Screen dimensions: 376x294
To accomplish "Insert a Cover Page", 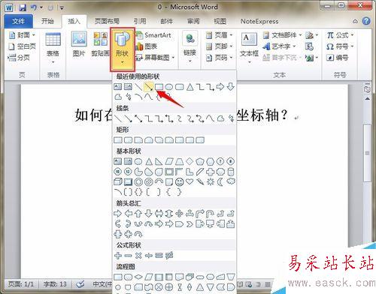I will (x=22, y=35).
